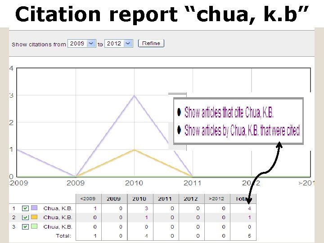Image resolution: width=324 pixels, height=243 pixels.
Task: Uncheck the checkbox in row 3
Action: 25,227
